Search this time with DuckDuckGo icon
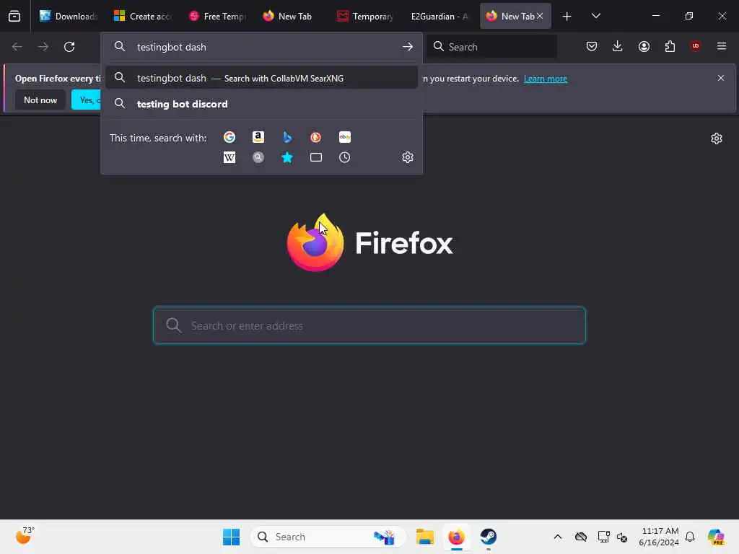 [x=316, y=137]
